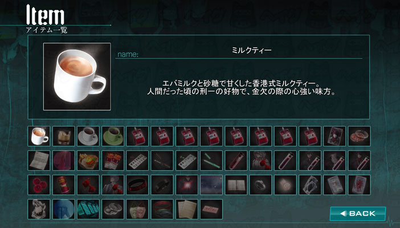Select the black and red bracelet item
Screen dimensions: 400x228
point(137,185)
